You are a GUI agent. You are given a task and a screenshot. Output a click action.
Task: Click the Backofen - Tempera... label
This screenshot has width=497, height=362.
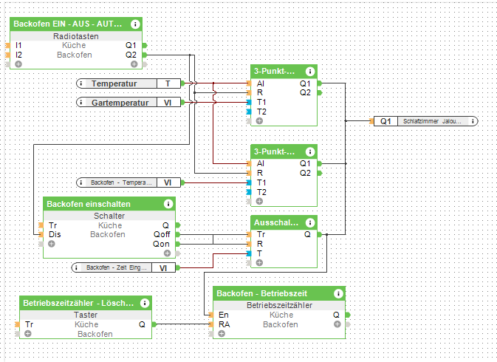[121, 182]
